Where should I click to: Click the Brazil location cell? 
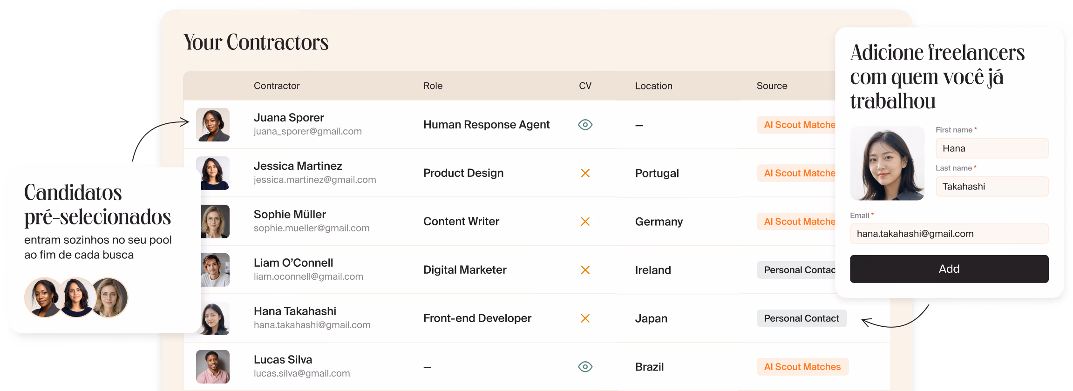pyautogui.click(x=649, y=367)
